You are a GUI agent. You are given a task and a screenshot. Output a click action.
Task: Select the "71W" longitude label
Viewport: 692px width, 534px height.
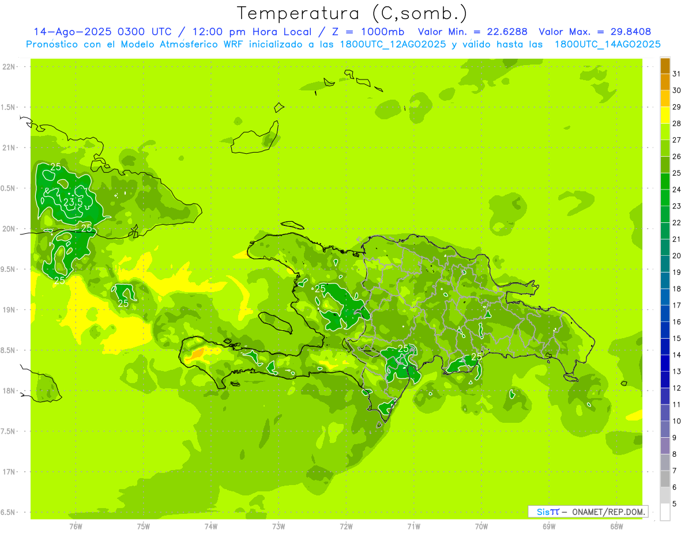(413, 527)
